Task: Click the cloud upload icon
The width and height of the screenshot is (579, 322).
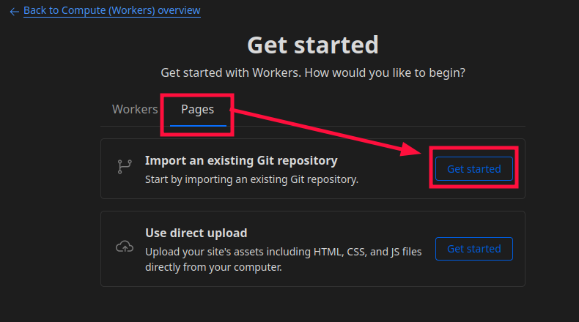Action: tap(124, 247)
